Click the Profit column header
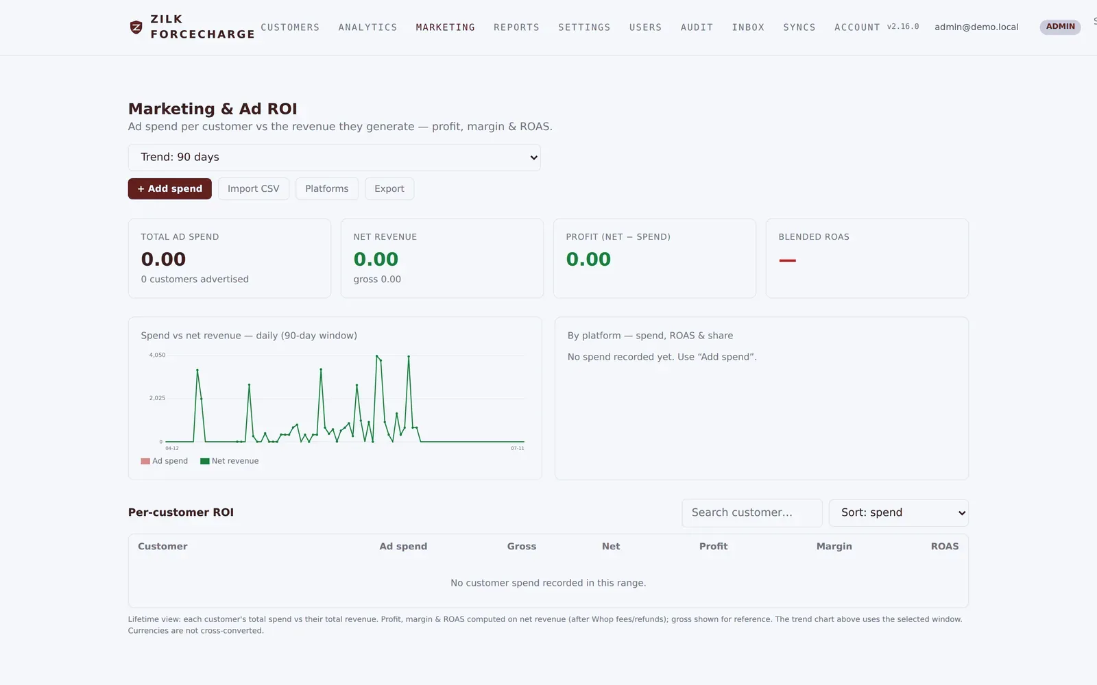Image resolution: width=1097 pixels, height=685 pixels. coord(713,547)
